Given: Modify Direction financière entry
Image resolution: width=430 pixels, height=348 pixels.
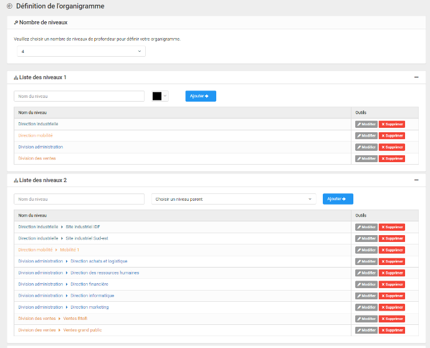Looking at the screenshot, I should tap(366, 284).
